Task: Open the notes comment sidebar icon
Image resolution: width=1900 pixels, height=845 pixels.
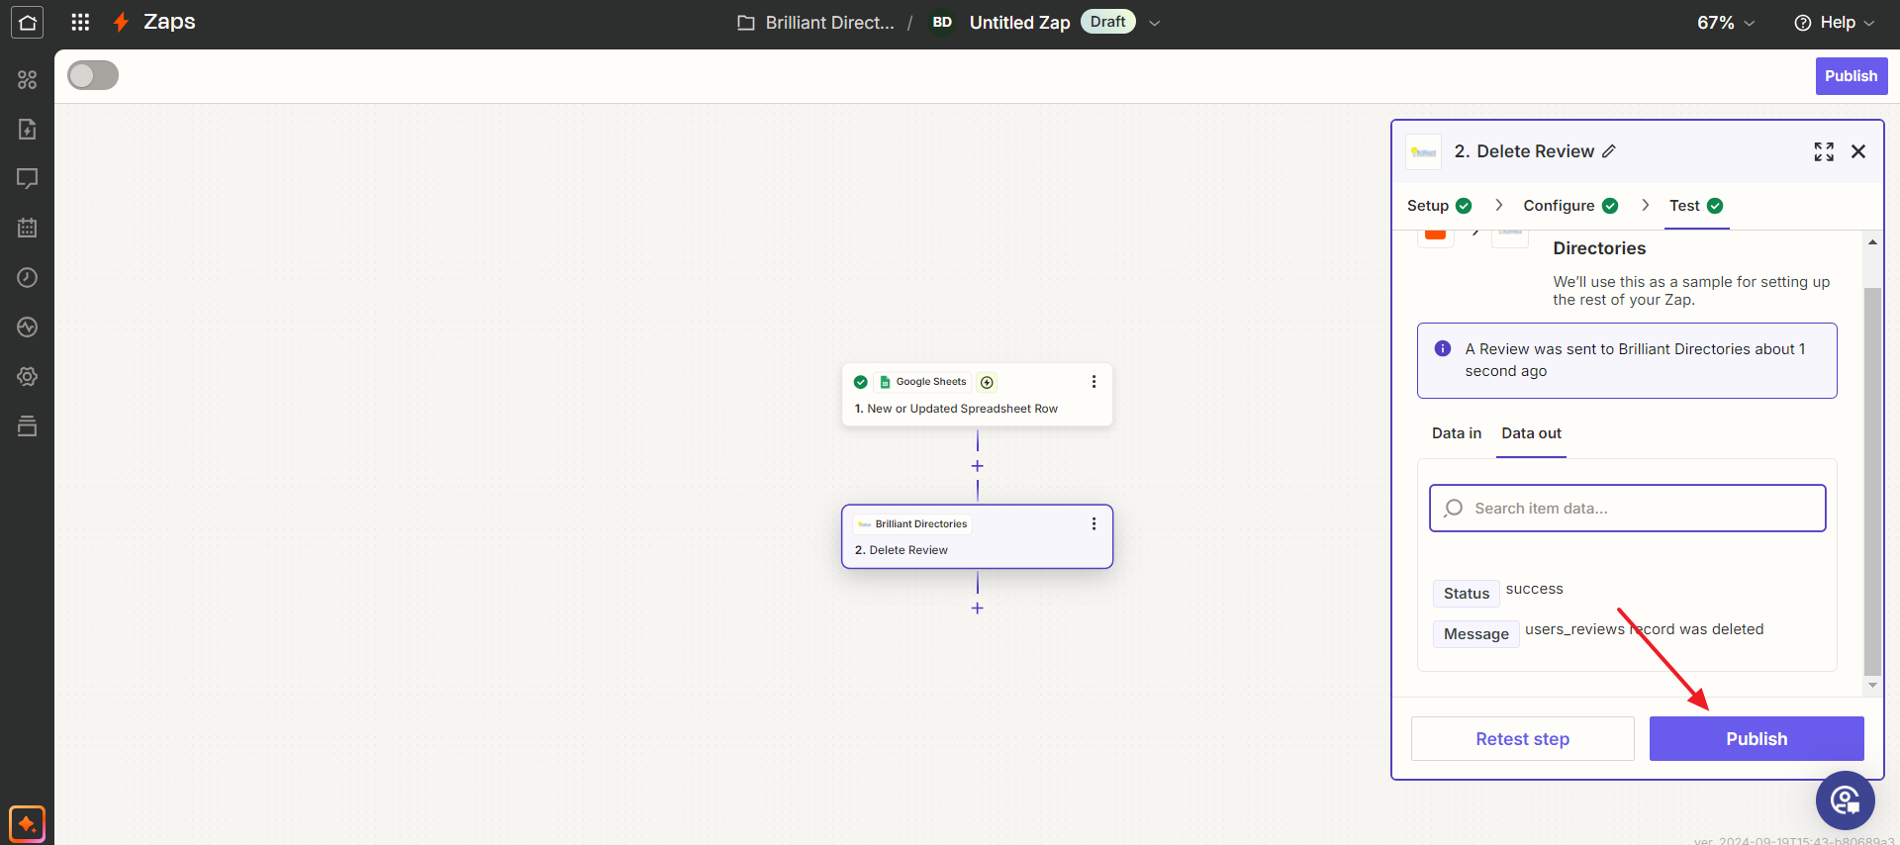Action: 28,179
